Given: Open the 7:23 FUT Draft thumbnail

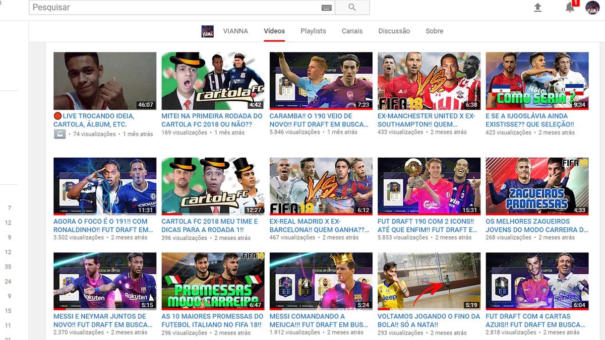Looking at the screenshot, I should point(321,81).
